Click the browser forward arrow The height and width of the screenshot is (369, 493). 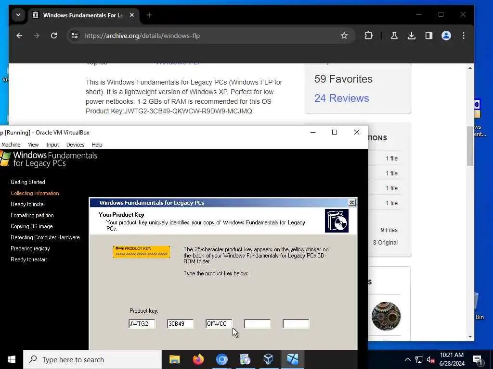point(37,36)
